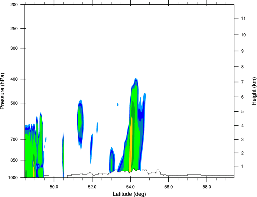Screen dimensions: 257x197
Task: Click the 700 pressure axis label
Action: (x=14, y=139)
